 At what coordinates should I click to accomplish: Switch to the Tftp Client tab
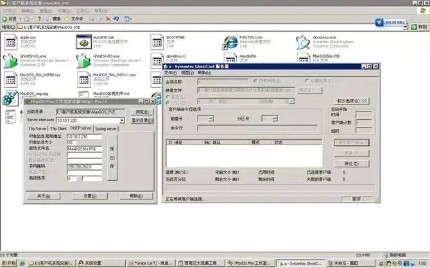pyautogui.click(x=58, y=128)
